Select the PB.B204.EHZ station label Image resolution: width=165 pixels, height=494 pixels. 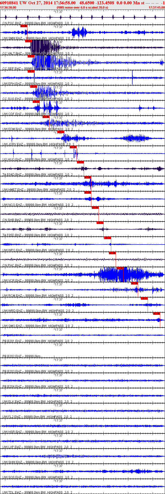point(12,387)
